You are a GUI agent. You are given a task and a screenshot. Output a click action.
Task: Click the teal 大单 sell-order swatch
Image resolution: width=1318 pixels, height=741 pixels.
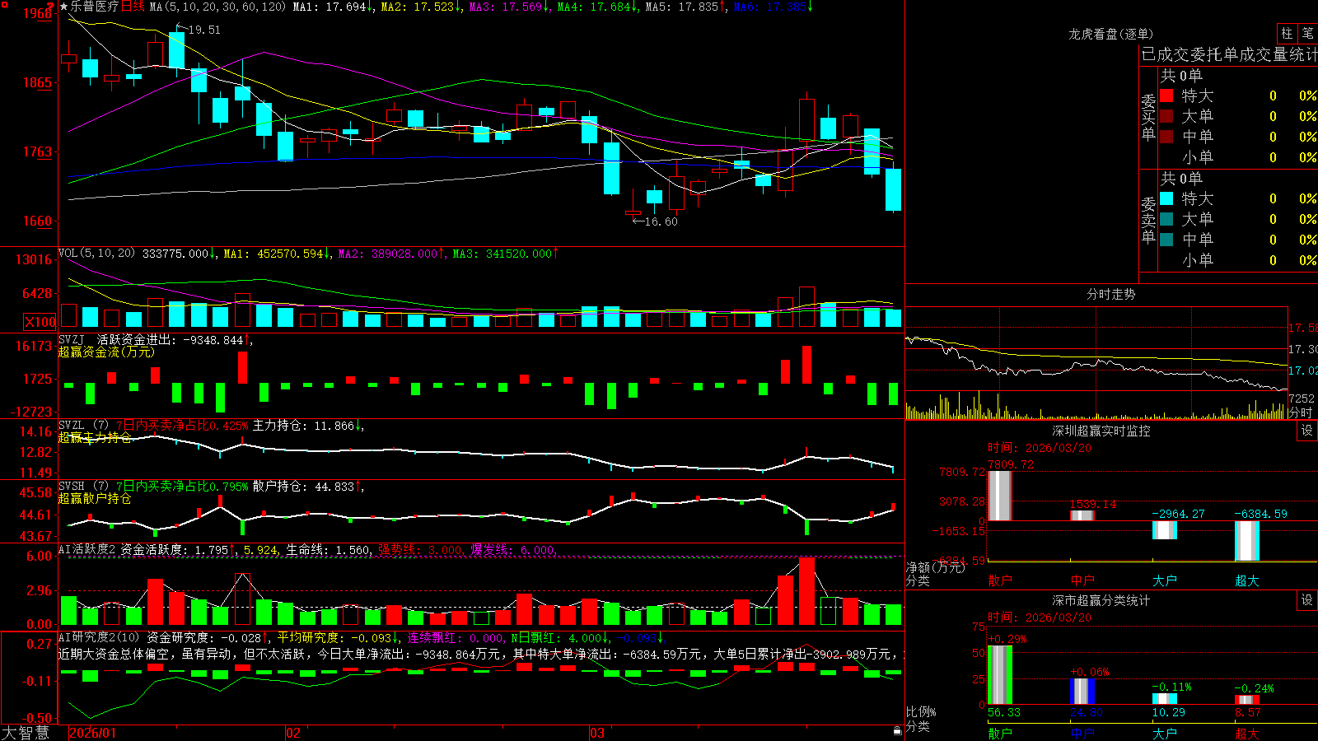(1166, 219)
